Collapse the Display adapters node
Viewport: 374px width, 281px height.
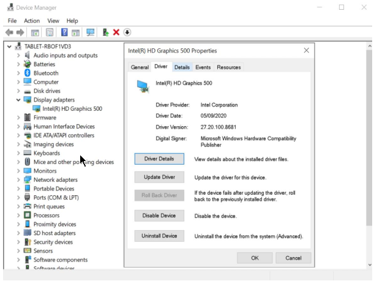click(x=18, y=100)
